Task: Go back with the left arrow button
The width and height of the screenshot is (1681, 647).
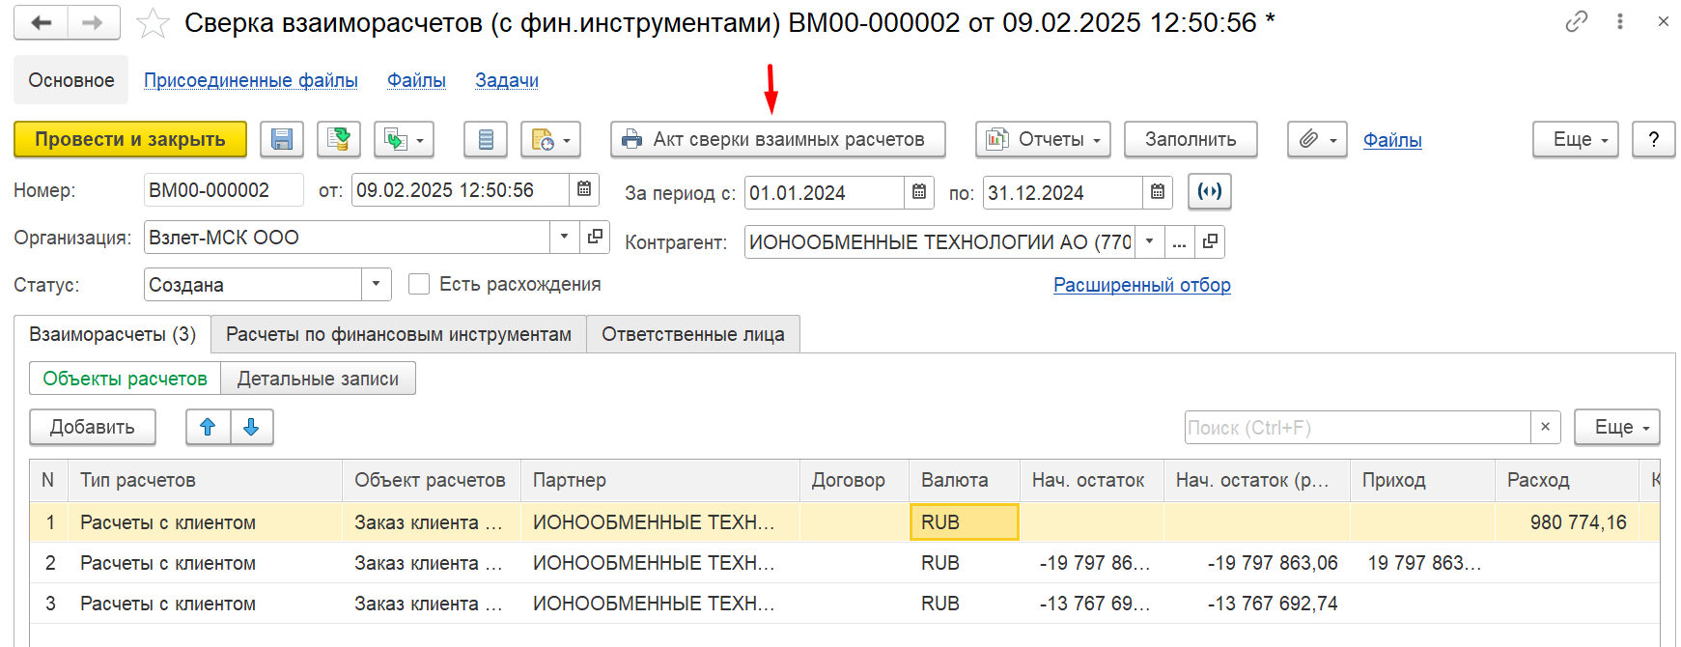Action: [42, 22]
